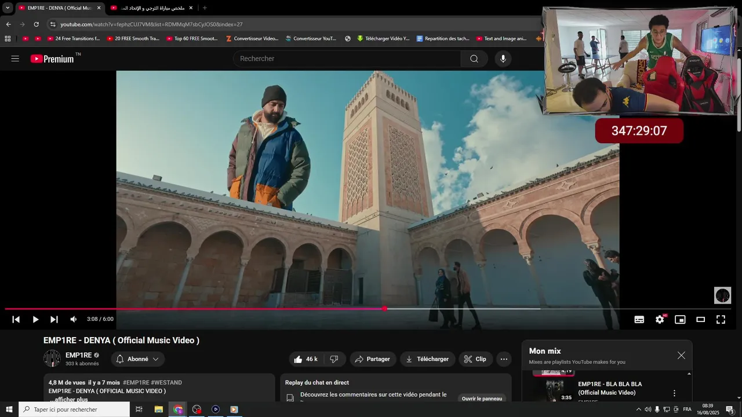Click taskbar search box Taper ici

74,409
